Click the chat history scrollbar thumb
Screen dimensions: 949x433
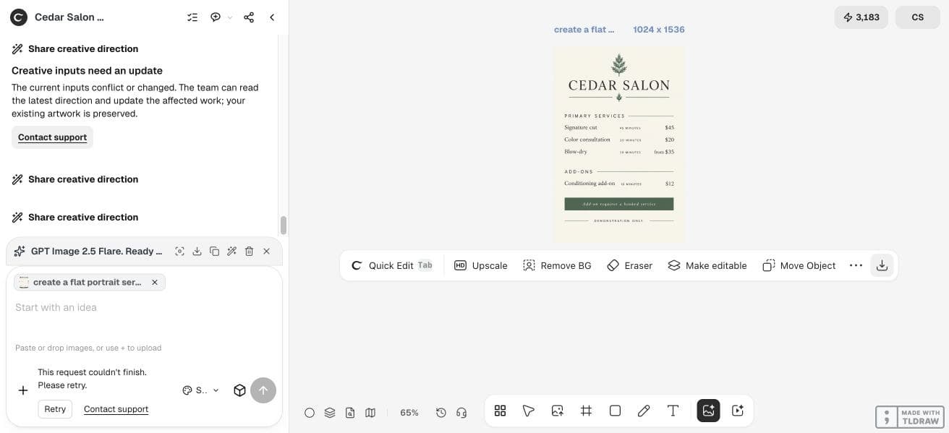click(x=284, y=226)
